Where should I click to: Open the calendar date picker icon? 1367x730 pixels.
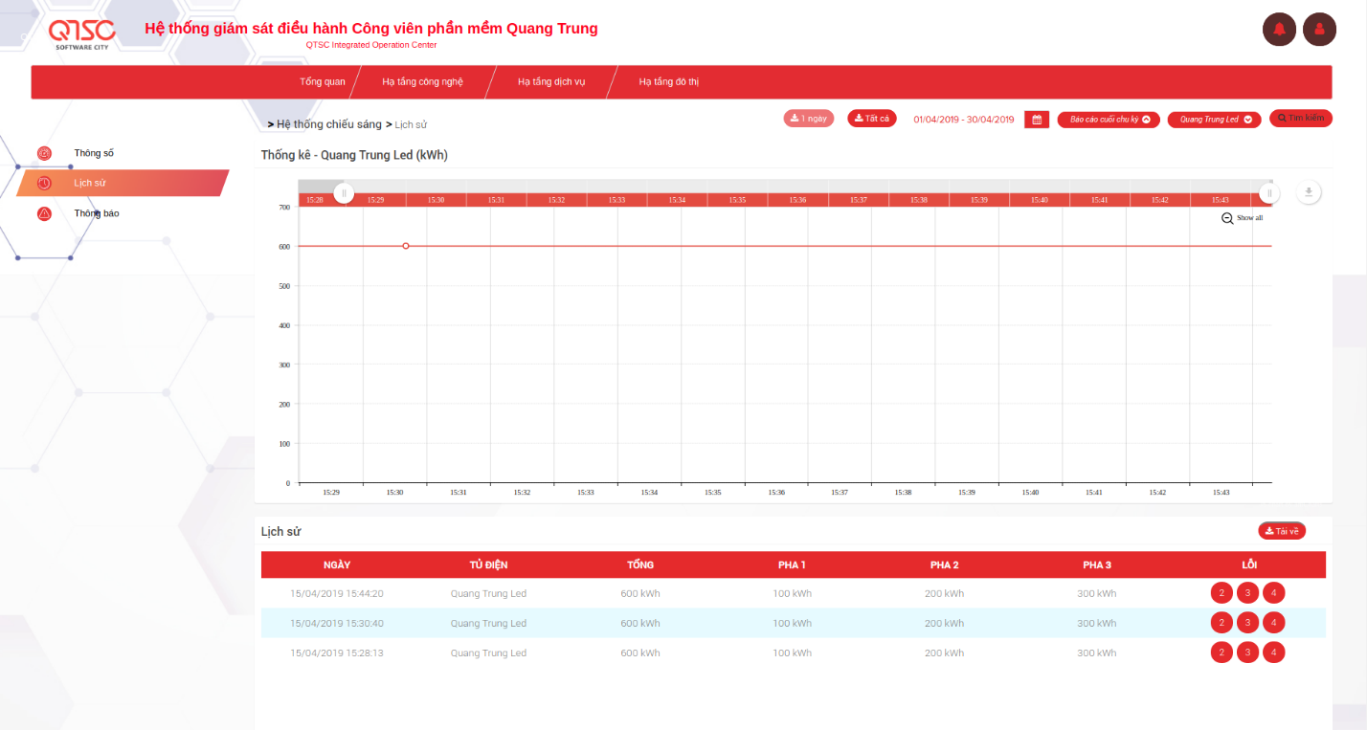1037,120
